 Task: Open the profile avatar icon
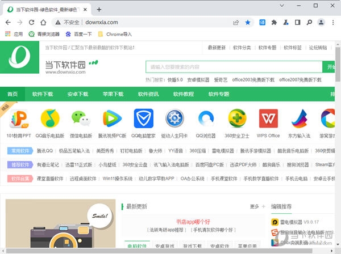click(x=321, y=22)
